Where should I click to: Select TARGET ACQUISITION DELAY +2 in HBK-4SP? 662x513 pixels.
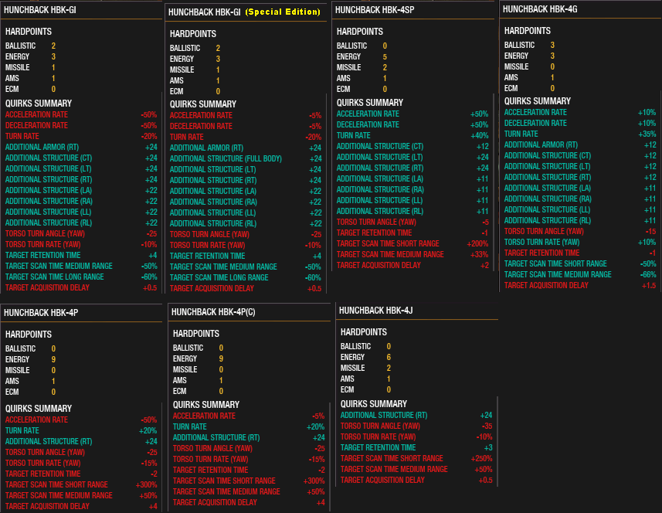click(x=412, y=265)
